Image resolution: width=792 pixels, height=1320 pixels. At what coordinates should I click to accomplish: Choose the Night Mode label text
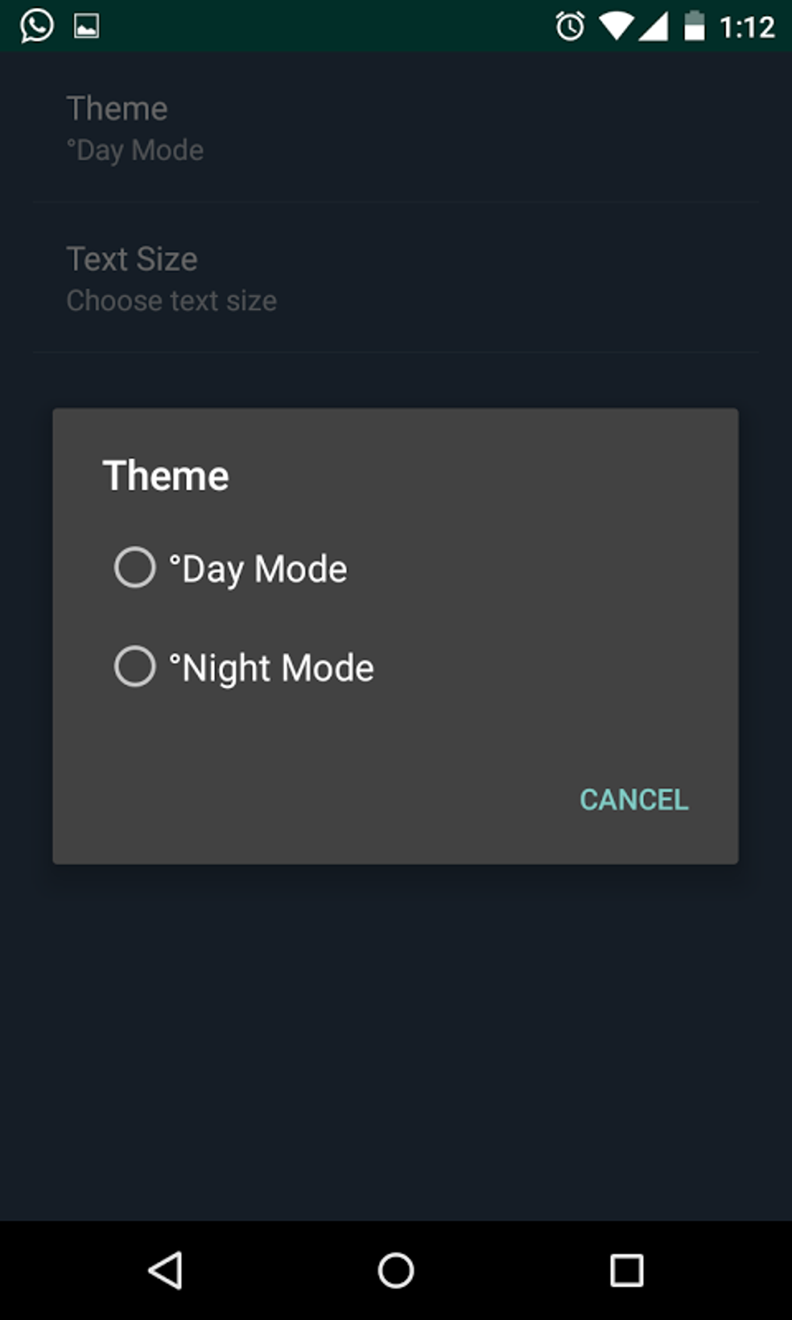tap(272, 668)
